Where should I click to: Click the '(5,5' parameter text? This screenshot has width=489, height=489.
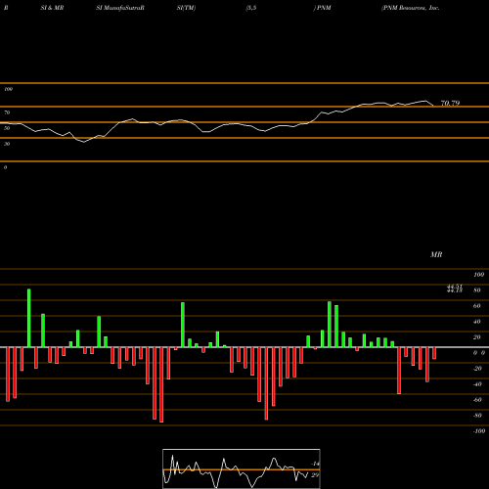[251, 8]
